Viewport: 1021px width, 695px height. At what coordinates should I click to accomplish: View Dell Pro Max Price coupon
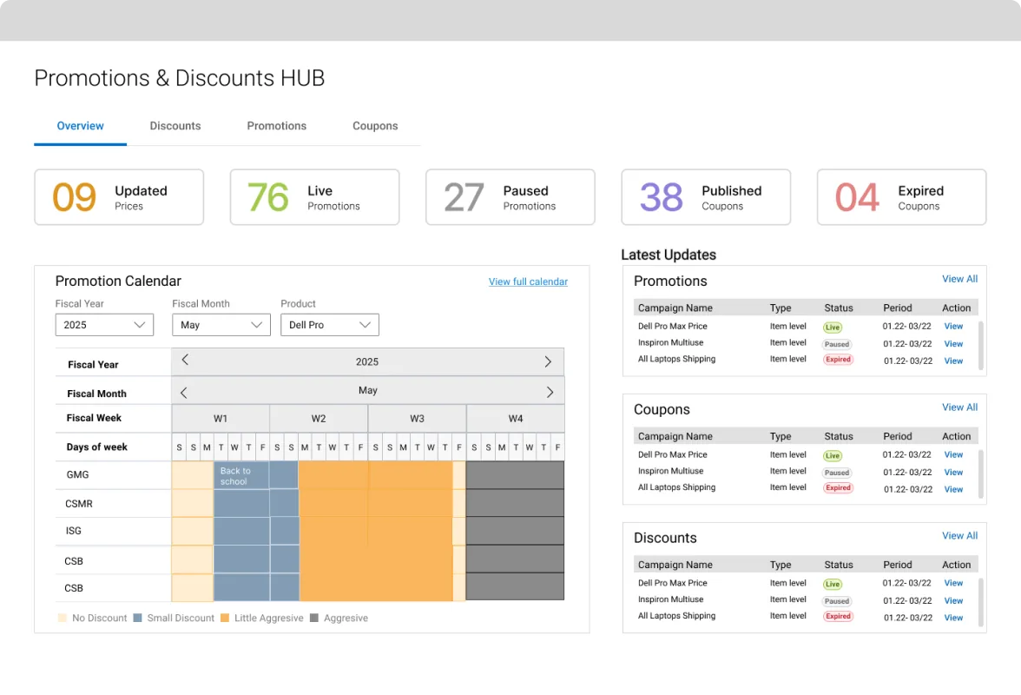point(953,454)
